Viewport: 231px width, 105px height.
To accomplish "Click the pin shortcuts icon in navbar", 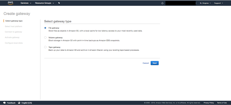I will point(59,3).
